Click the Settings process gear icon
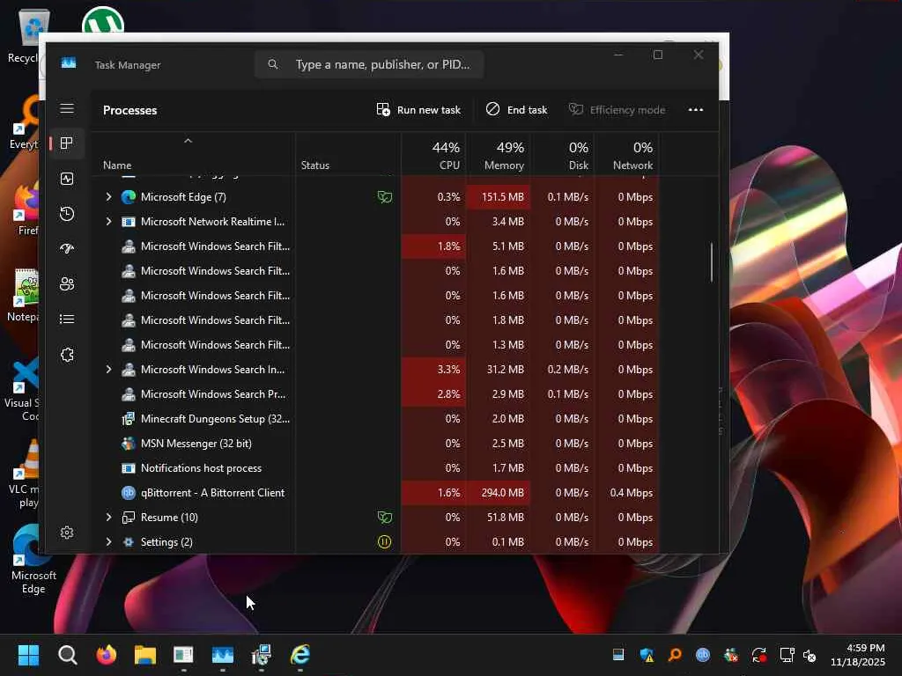Viewport: 902px width, 676px height. [x=129, y=542]
